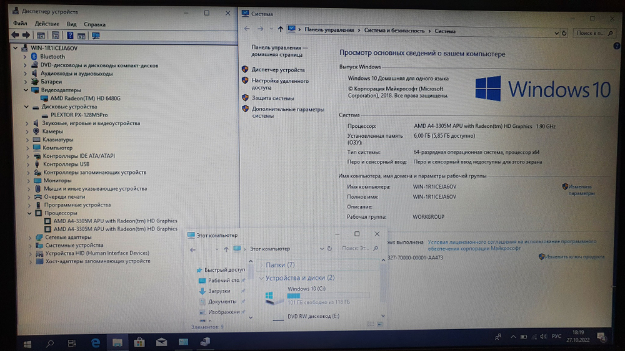Refresh the System window
Image resolution: width=625 pixels, height=351 pixels.
(x=564, y=34)
